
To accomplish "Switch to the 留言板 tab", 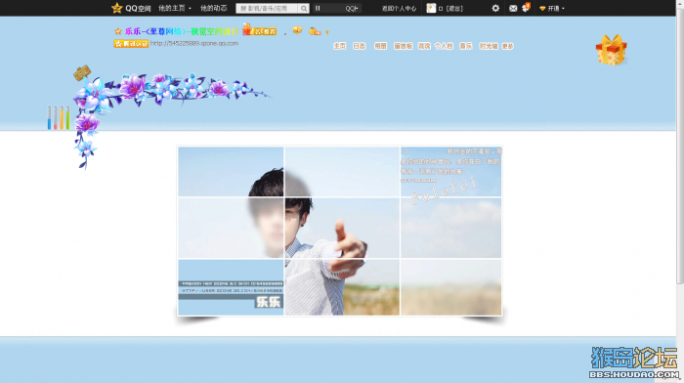I will click(403, 46).
